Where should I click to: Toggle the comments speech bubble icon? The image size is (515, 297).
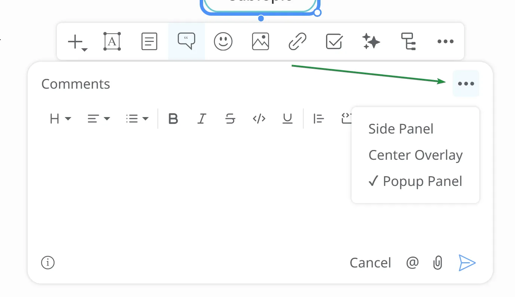(x=186, y=42)
